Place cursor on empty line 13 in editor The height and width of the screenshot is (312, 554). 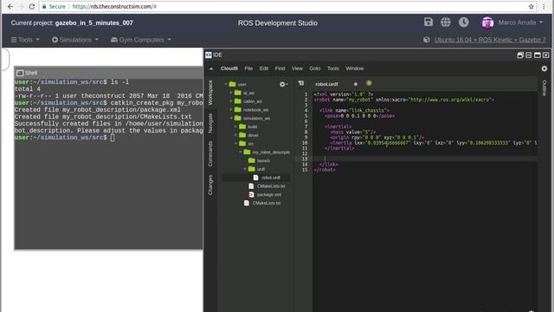click(424, 159)
